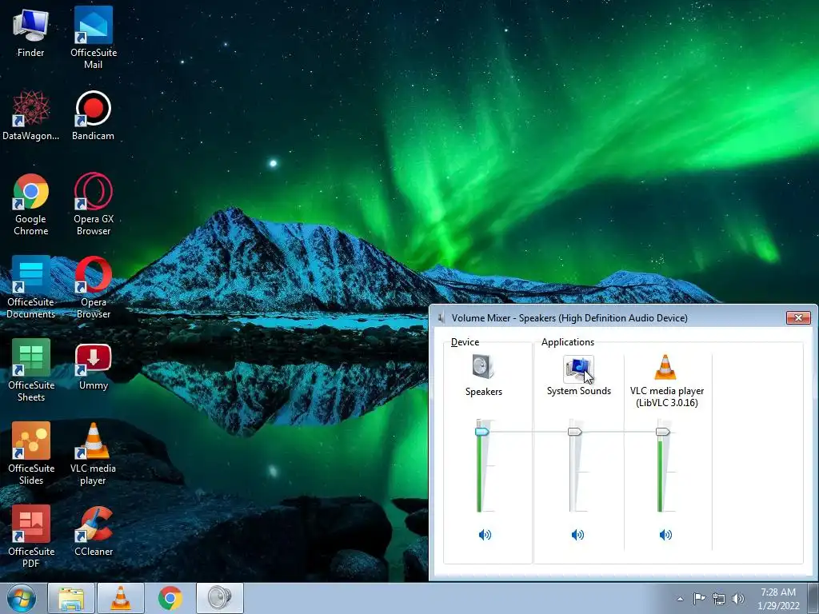Open the Action Center flag icon
This screenshot has height=614, width=819.
pos(699,598)
